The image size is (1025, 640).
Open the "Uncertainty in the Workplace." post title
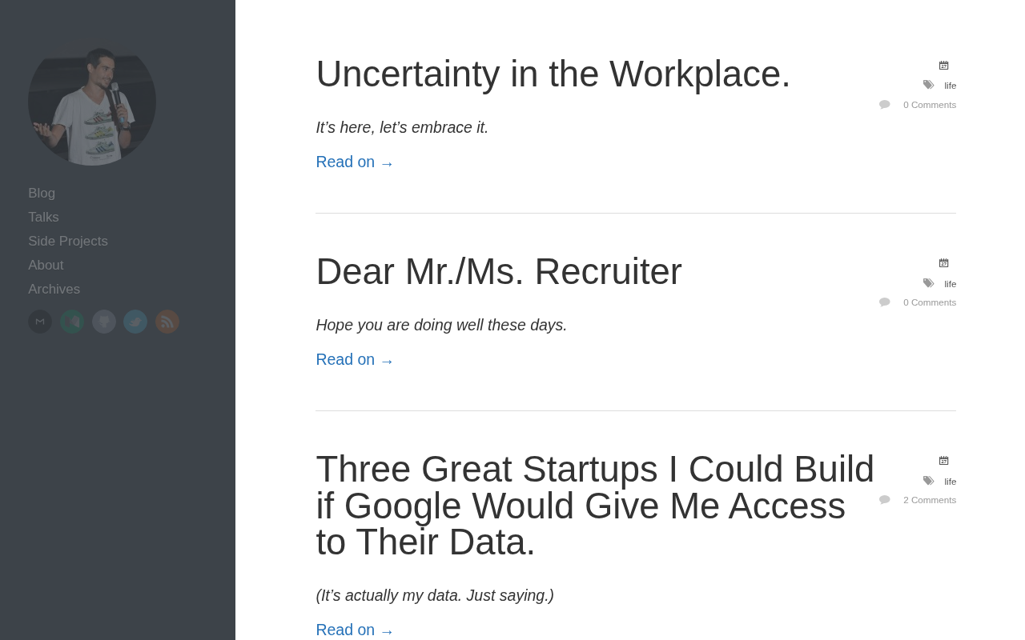553,74
